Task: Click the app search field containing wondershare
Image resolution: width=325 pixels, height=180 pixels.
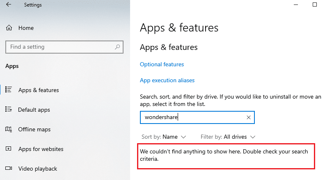Action: tap(197, 117)
